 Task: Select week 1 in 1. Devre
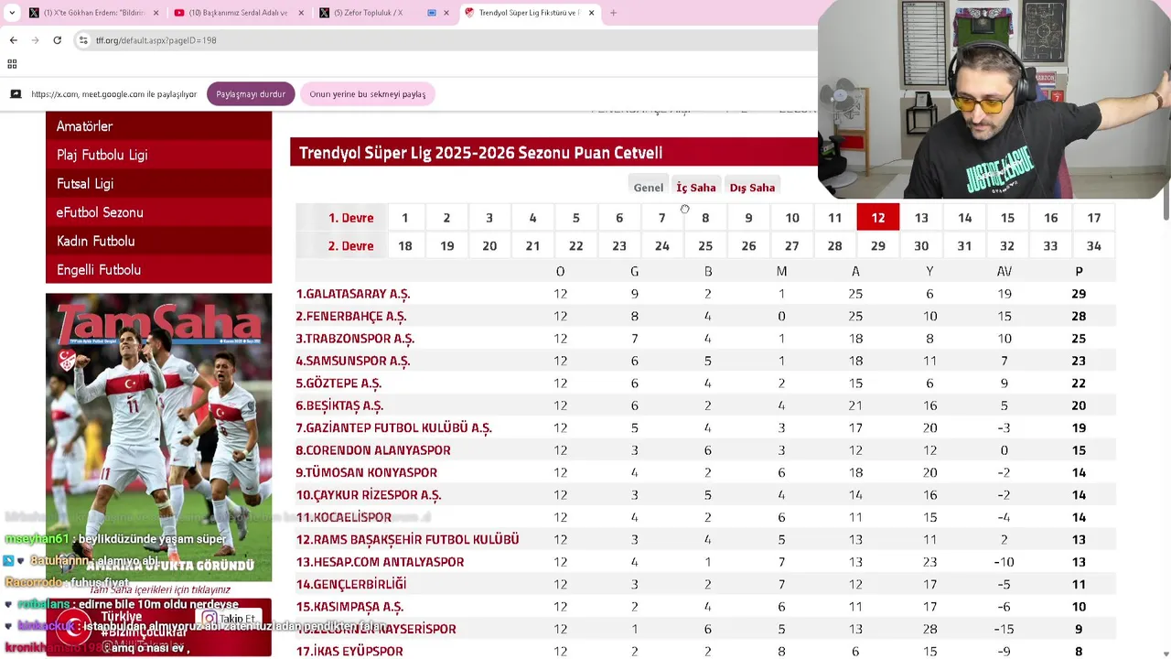(x=404, y=218)
